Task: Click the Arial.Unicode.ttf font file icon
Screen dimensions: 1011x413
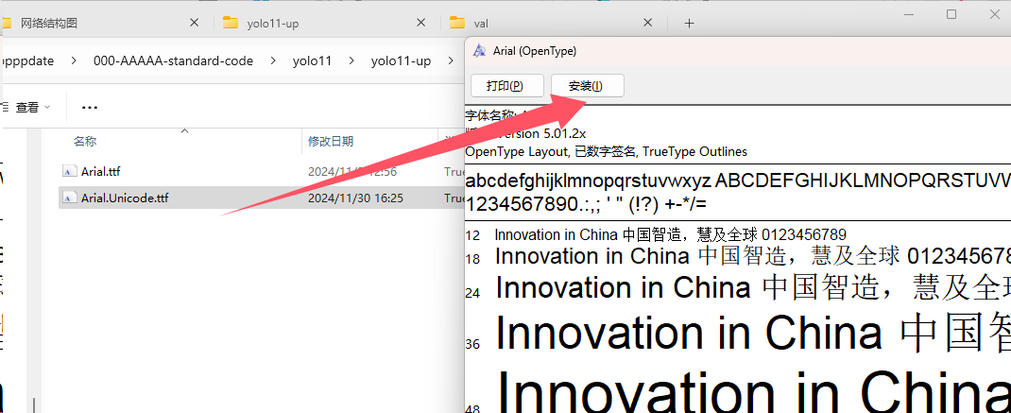Action: tap(70, 198)
